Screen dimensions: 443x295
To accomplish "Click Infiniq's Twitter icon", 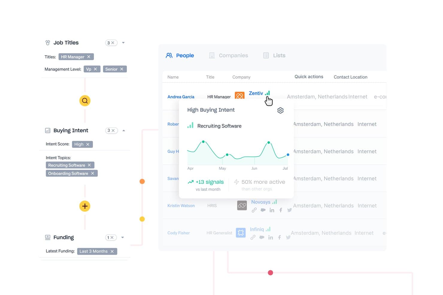I will tap(288, 237).
